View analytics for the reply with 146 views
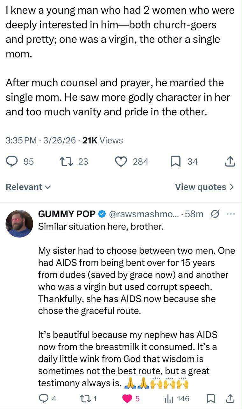 tap(169, 398)
